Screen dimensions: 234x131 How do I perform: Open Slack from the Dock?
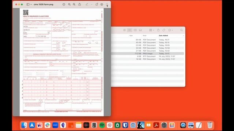pos(48,125)
